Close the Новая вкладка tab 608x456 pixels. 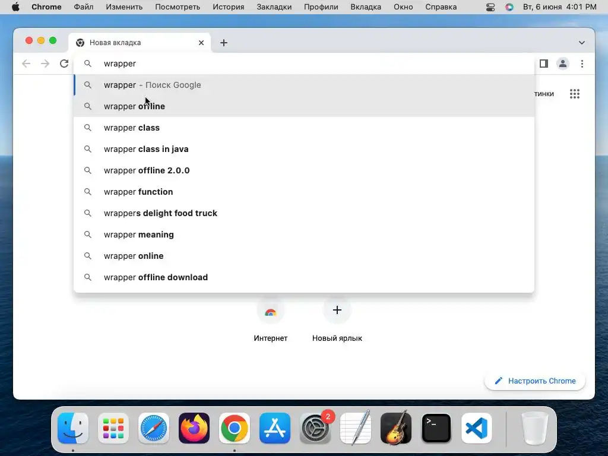pyautogui.click(x=201, y=43)
